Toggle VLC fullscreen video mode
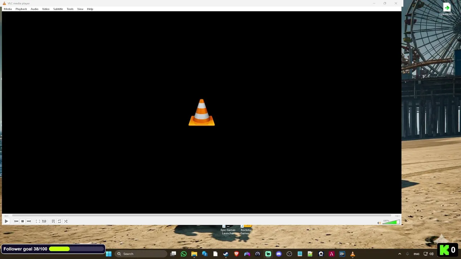Viewport: 461px width, 259px height. tap(38, 221)
